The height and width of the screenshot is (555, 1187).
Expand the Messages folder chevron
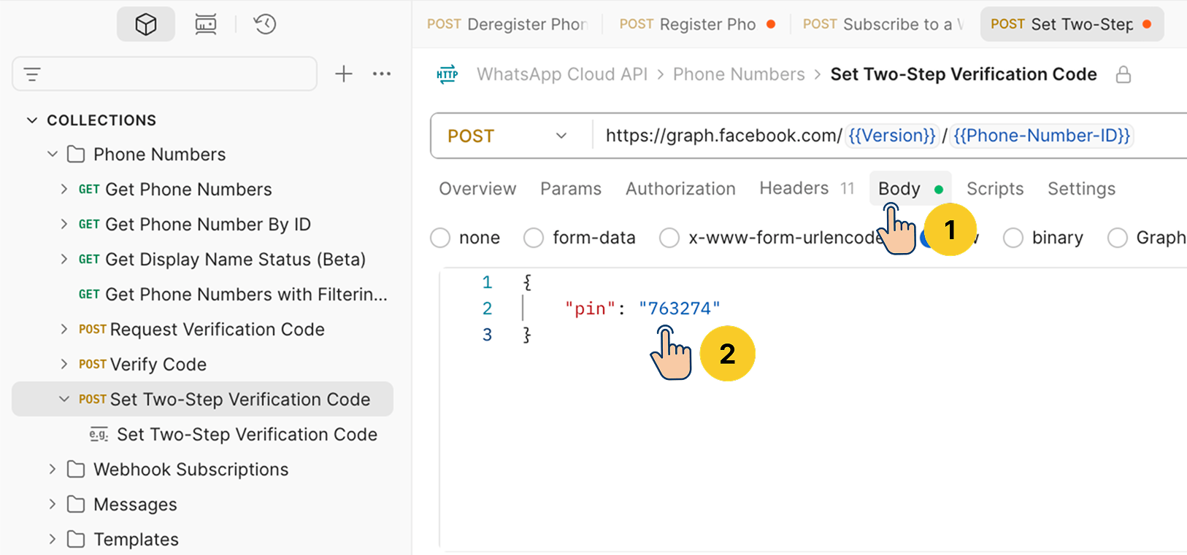coord(53,504)
